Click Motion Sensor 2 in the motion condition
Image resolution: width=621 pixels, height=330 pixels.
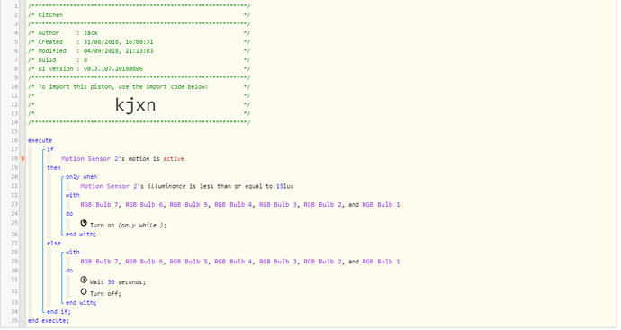90,158
